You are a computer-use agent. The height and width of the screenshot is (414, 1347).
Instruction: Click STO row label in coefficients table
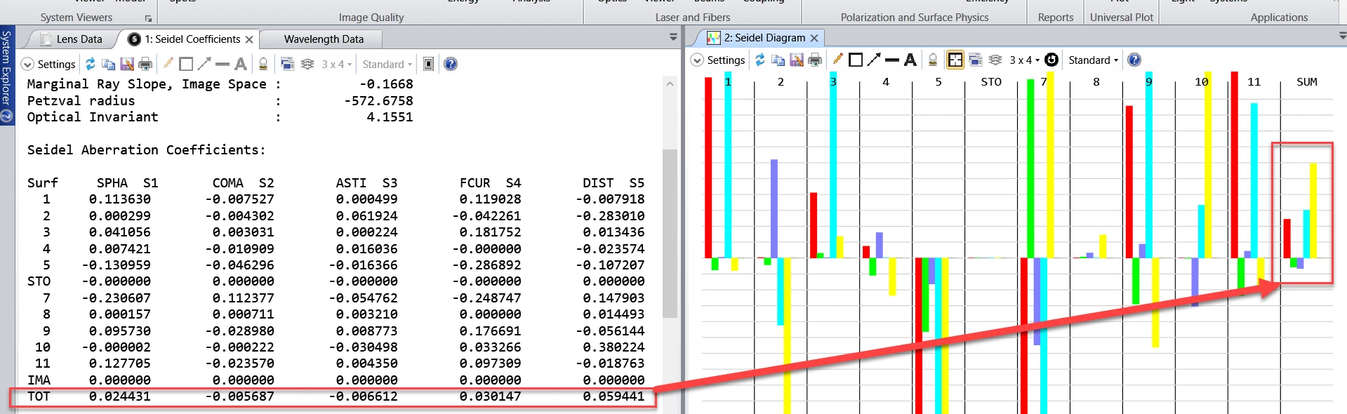[x=39, y=281]
